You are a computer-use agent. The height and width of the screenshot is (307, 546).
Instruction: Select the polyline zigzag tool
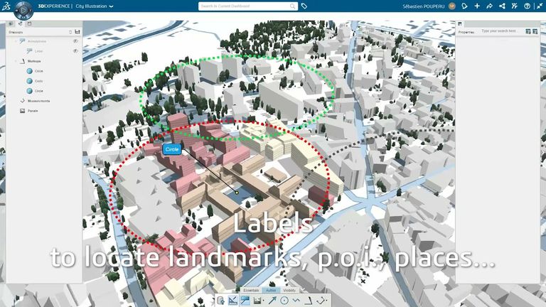click(x=296, y=301)
